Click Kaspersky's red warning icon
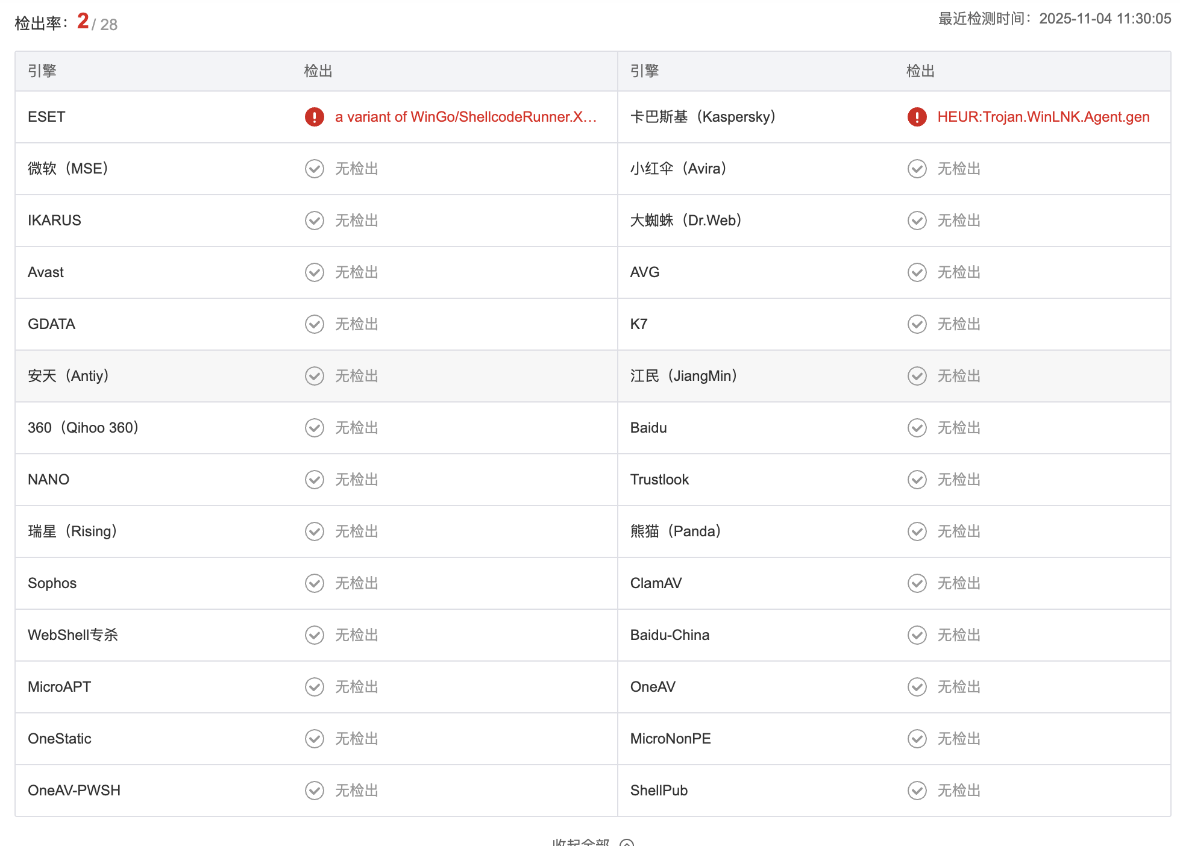The height and width of the screenshot is (846, 1180). click(917, 117)
